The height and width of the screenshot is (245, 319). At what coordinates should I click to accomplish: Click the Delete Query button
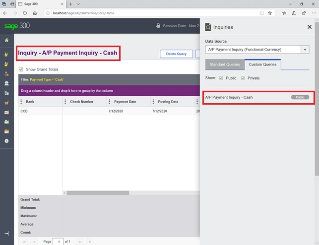tap(176, 54)
